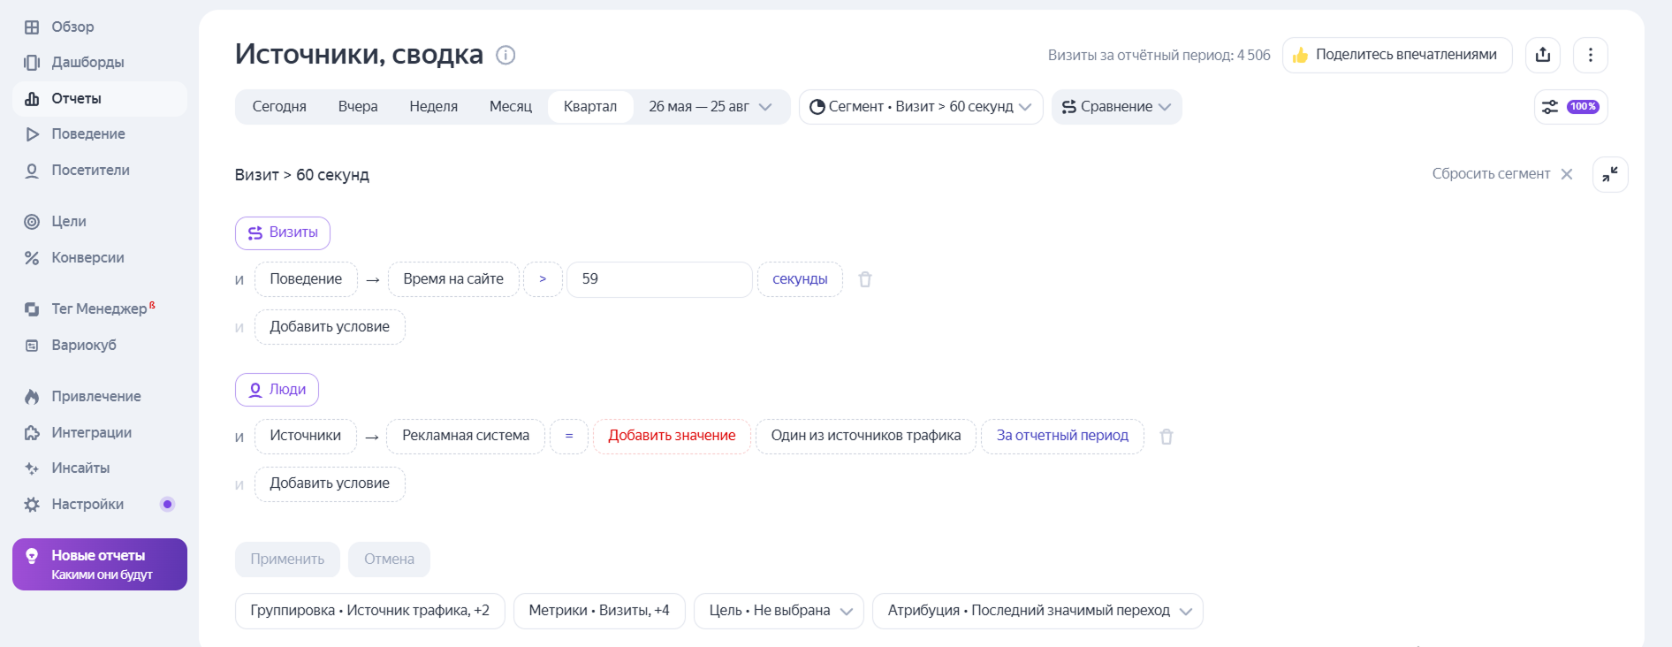Collapse the segment editor panel icon
The width and height of the screenshot is (1672, 647).
point(1610,174)
